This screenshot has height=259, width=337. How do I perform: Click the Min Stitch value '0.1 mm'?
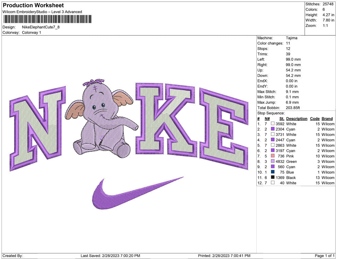point(292,97)
